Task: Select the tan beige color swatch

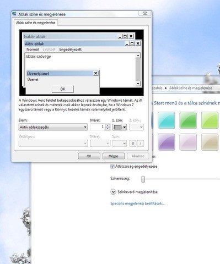Action: pyautogui.click(x=210, y=142)
